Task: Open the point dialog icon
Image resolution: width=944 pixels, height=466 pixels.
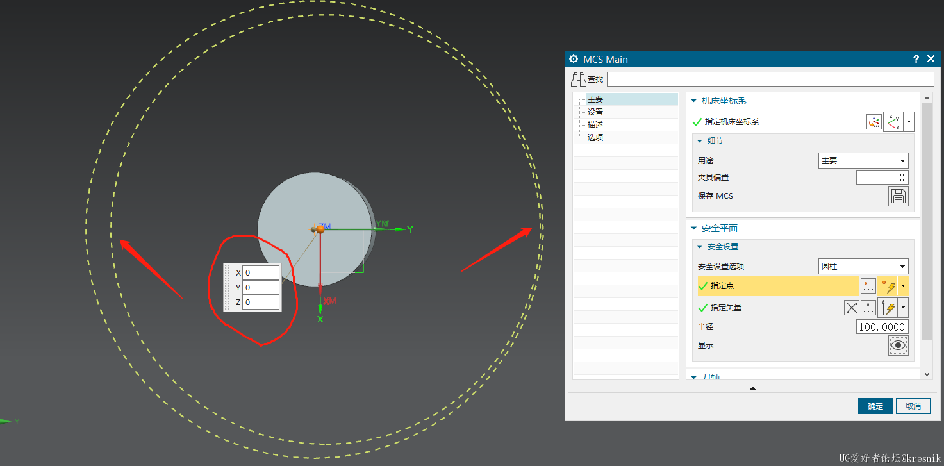Action: [x=868, y=286]
